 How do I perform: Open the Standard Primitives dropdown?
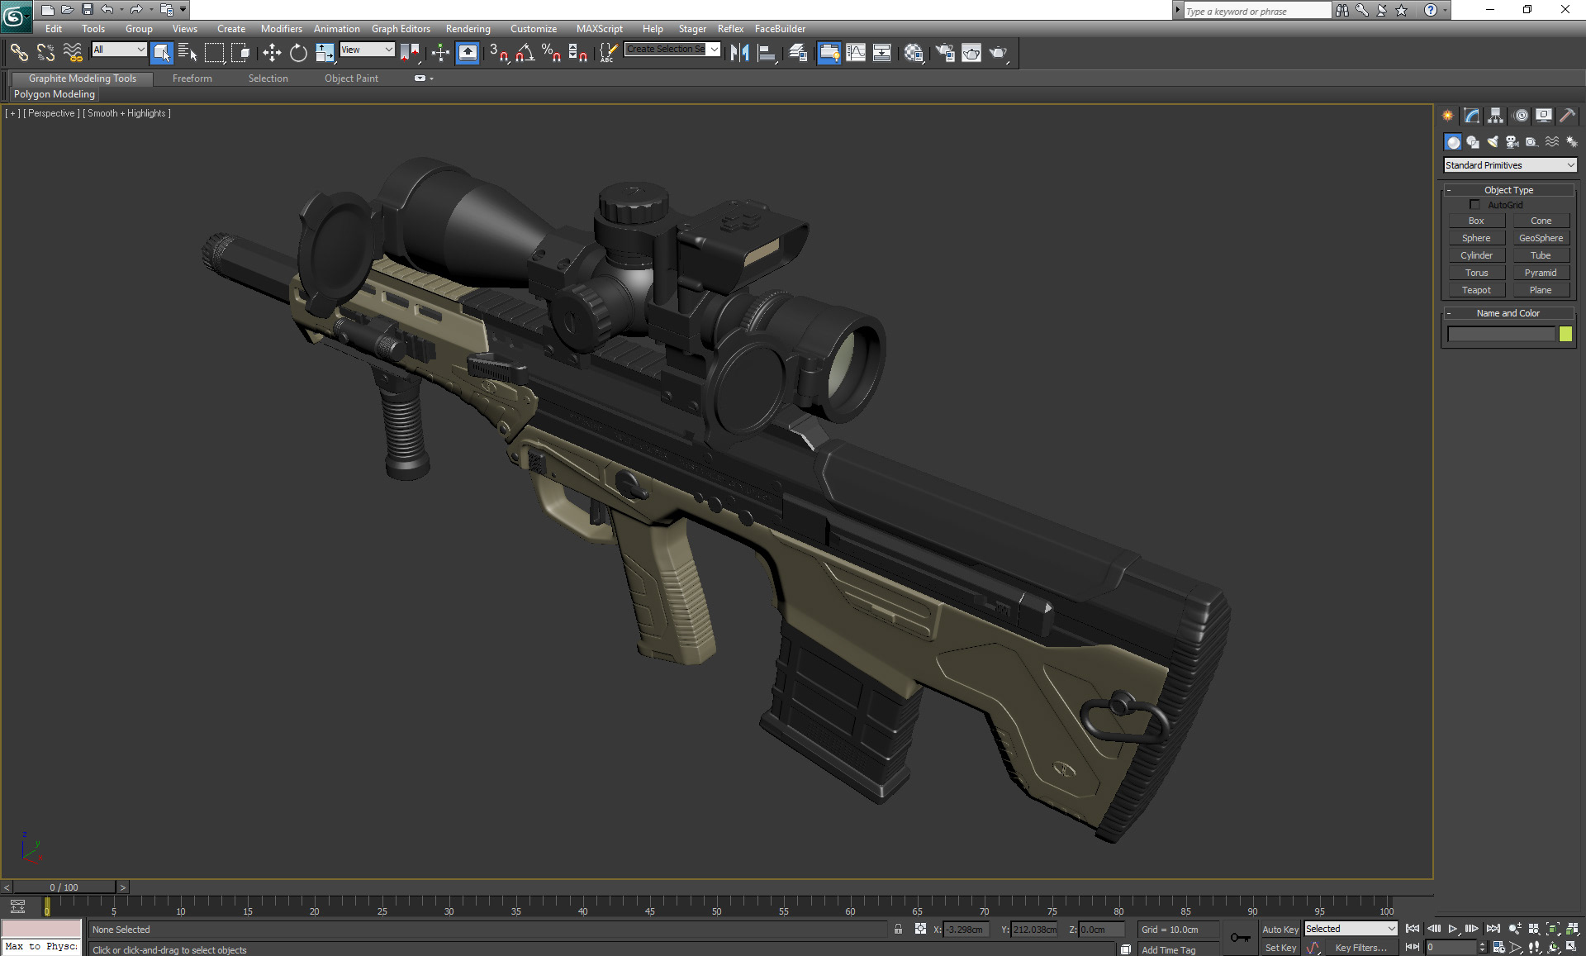pyautogui.click(x=1509, y=164)
